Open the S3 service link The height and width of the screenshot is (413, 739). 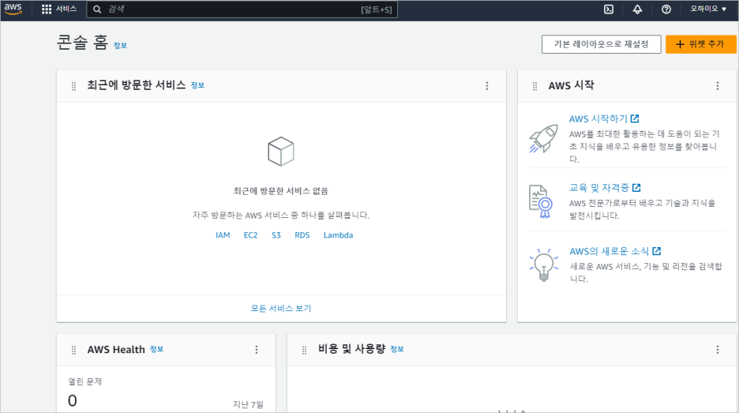[276, 235]
